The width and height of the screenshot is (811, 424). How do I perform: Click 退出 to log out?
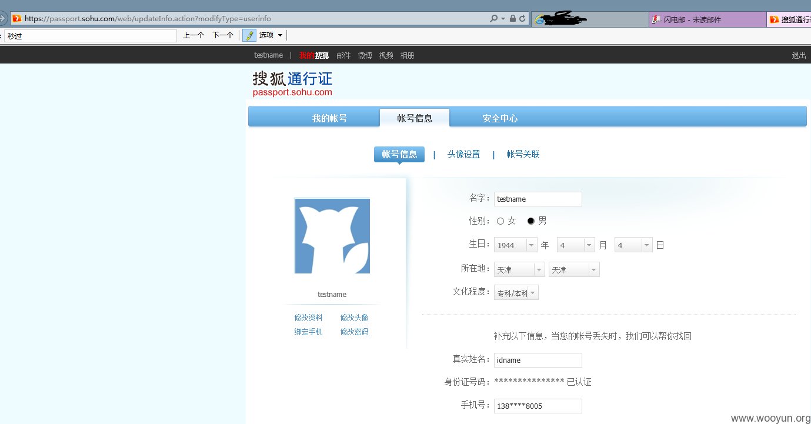[799, 55]
